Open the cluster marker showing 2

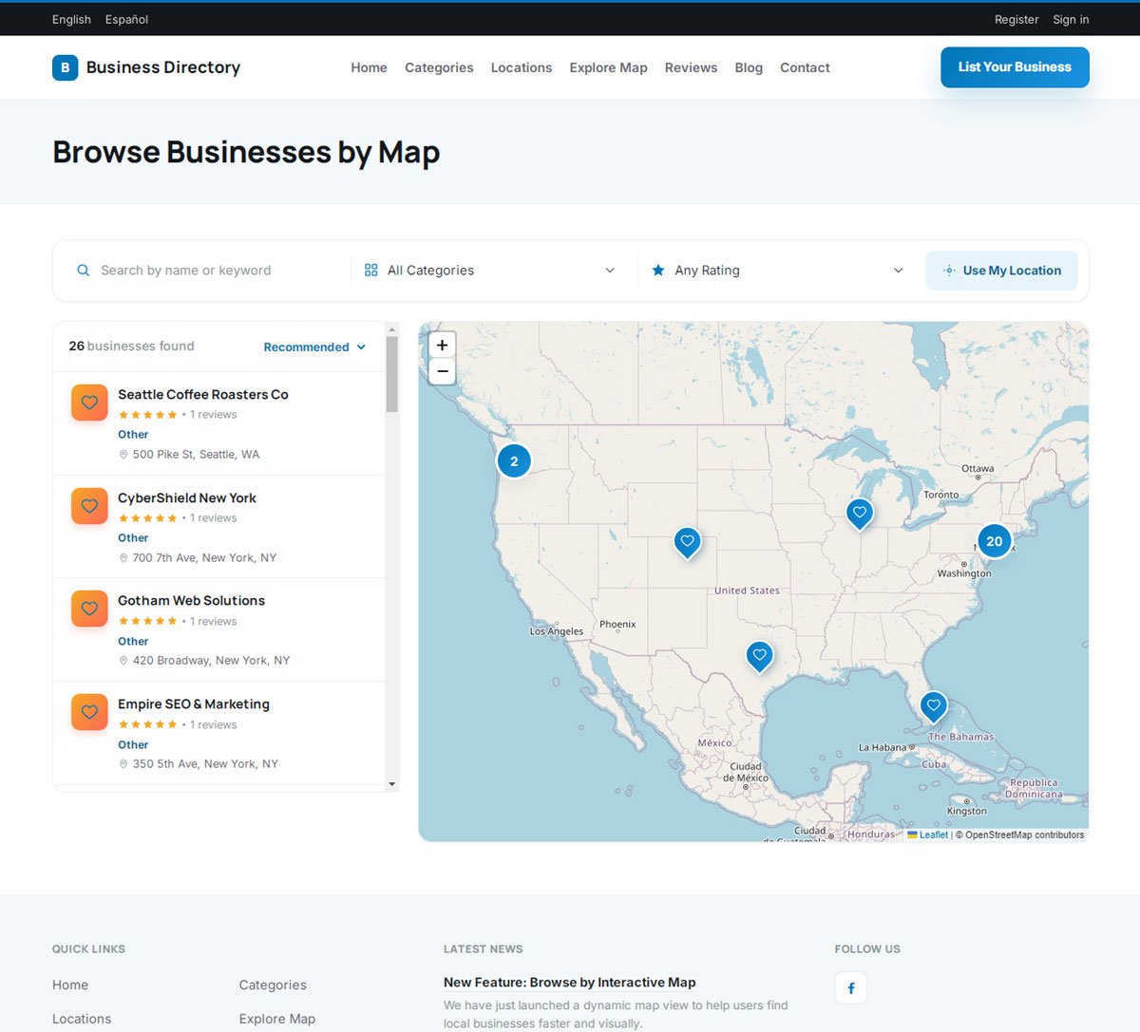coord(514,461)
